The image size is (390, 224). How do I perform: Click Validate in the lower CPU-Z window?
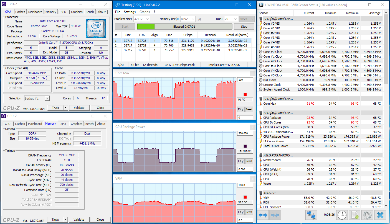click(x=79, y=220)
